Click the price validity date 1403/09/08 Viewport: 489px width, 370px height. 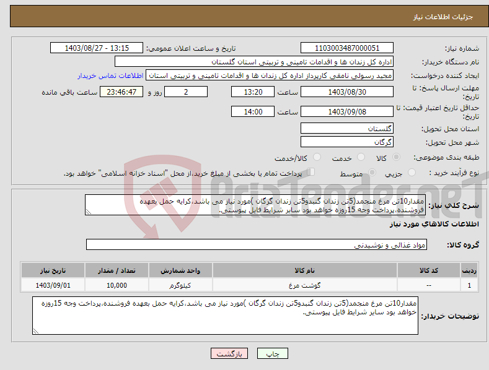(x=347, y=111)
